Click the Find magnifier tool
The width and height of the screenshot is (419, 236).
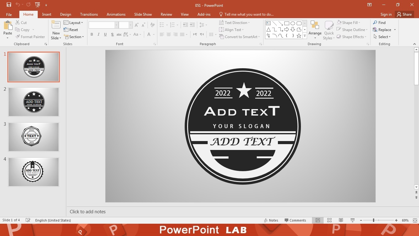point(379,22)
